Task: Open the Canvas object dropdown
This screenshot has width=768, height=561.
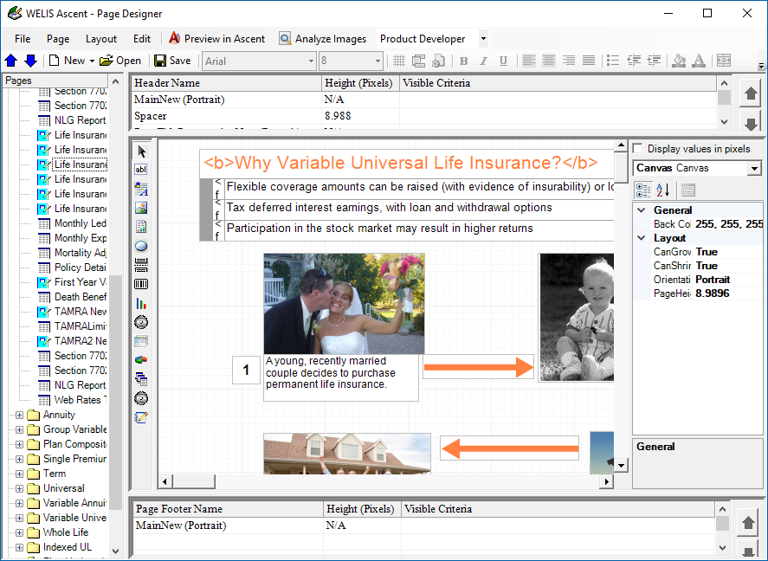Action: click(754, 168)
